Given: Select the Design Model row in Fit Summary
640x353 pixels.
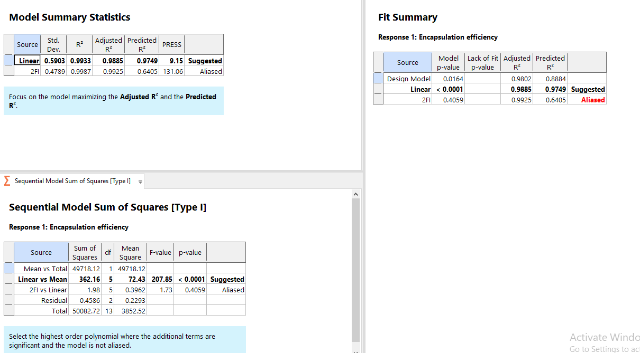Looking at the screenshot, I should click(408, 79).
